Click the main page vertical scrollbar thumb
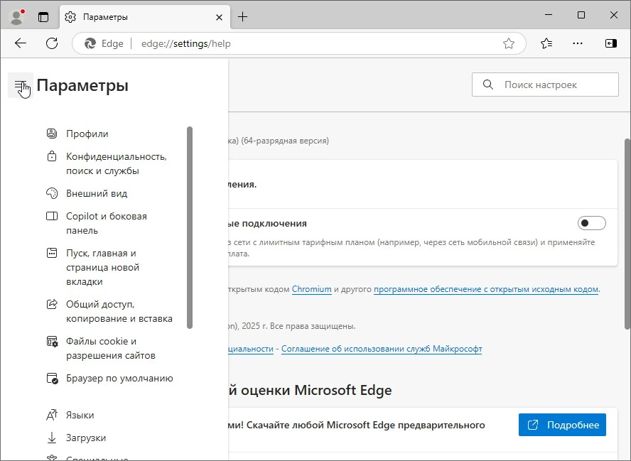 click(627, 233)
